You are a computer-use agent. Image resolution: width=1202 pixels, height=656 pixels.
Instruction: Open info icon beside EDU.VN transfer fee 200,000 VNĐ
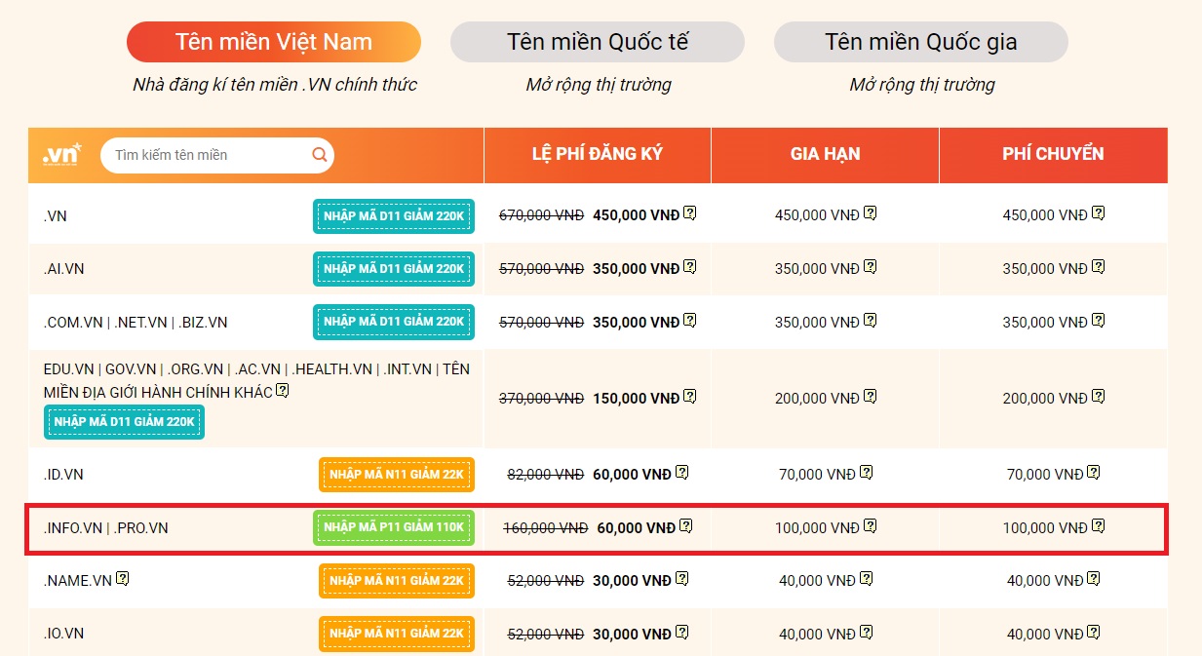[x=1099, y=396]
